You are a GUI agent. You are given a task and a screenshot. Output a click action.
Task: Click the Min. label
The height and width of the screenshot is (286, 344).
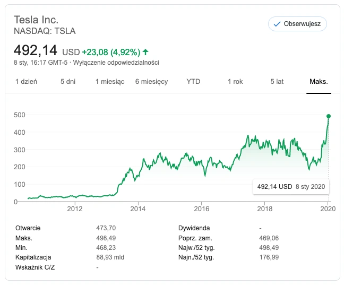point(21,248)
